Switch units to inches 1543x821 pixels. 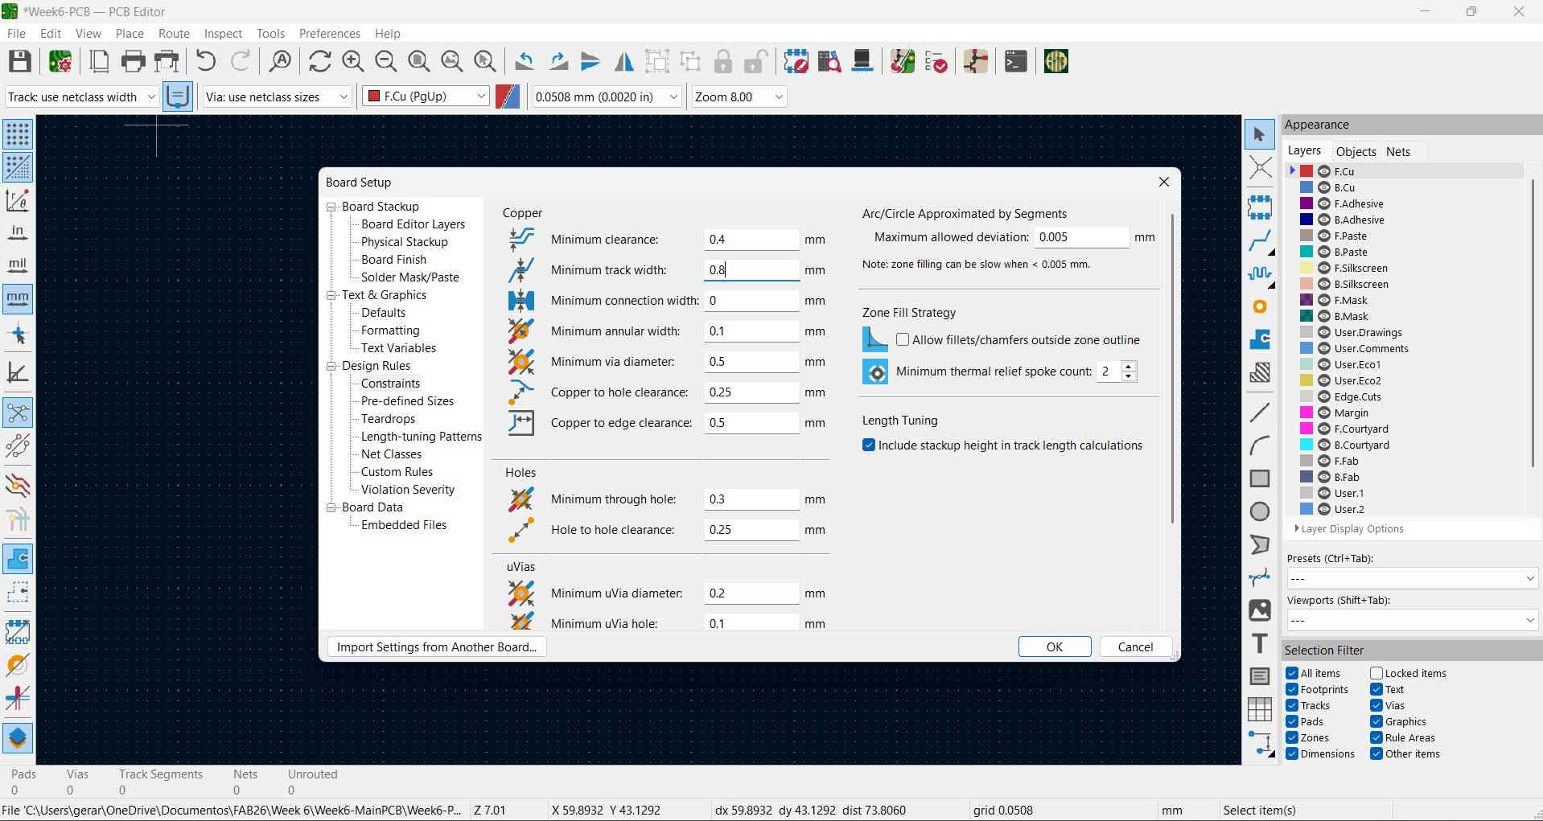(18, 233)
